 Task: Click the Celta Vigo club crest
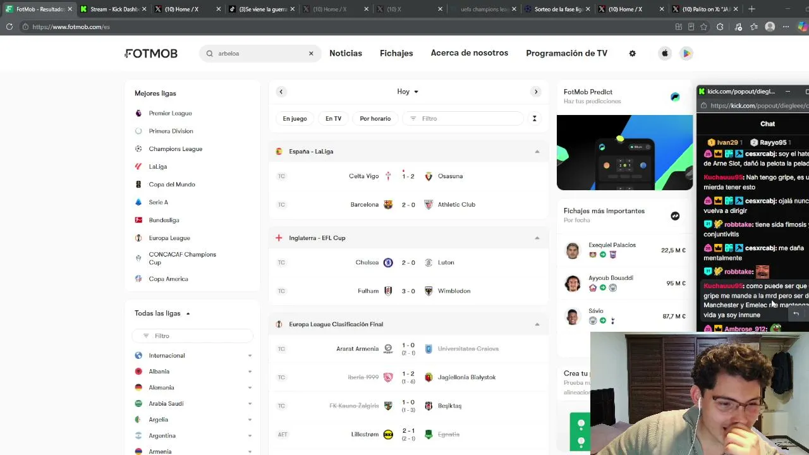click(388, 176)
